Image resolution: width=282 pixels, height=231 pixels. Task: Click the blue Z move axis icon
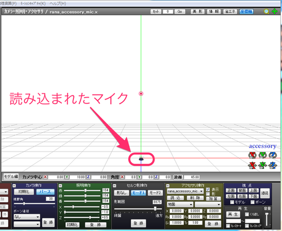coord(273,165)
